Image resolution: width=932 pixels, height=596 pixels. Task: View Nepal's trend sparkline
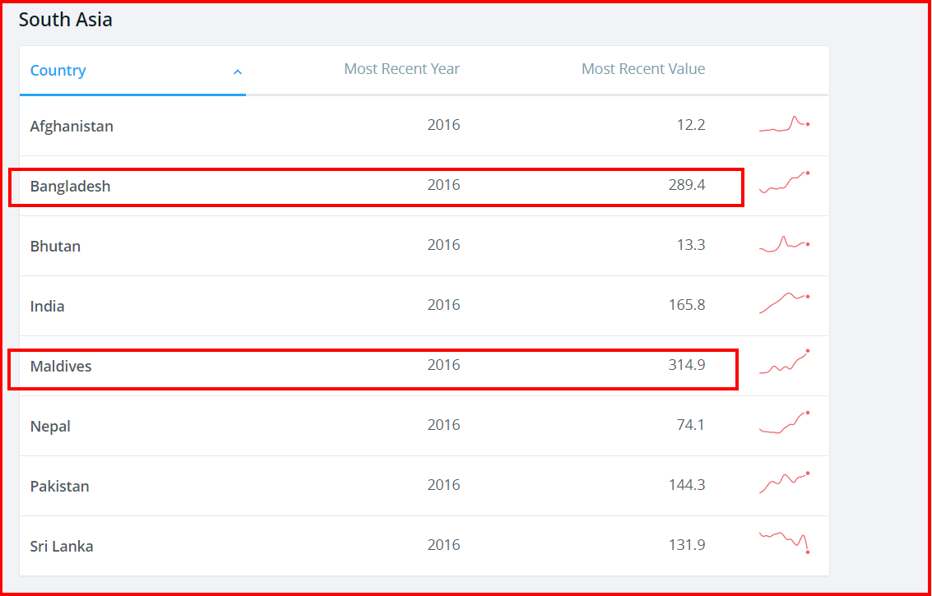784,423
